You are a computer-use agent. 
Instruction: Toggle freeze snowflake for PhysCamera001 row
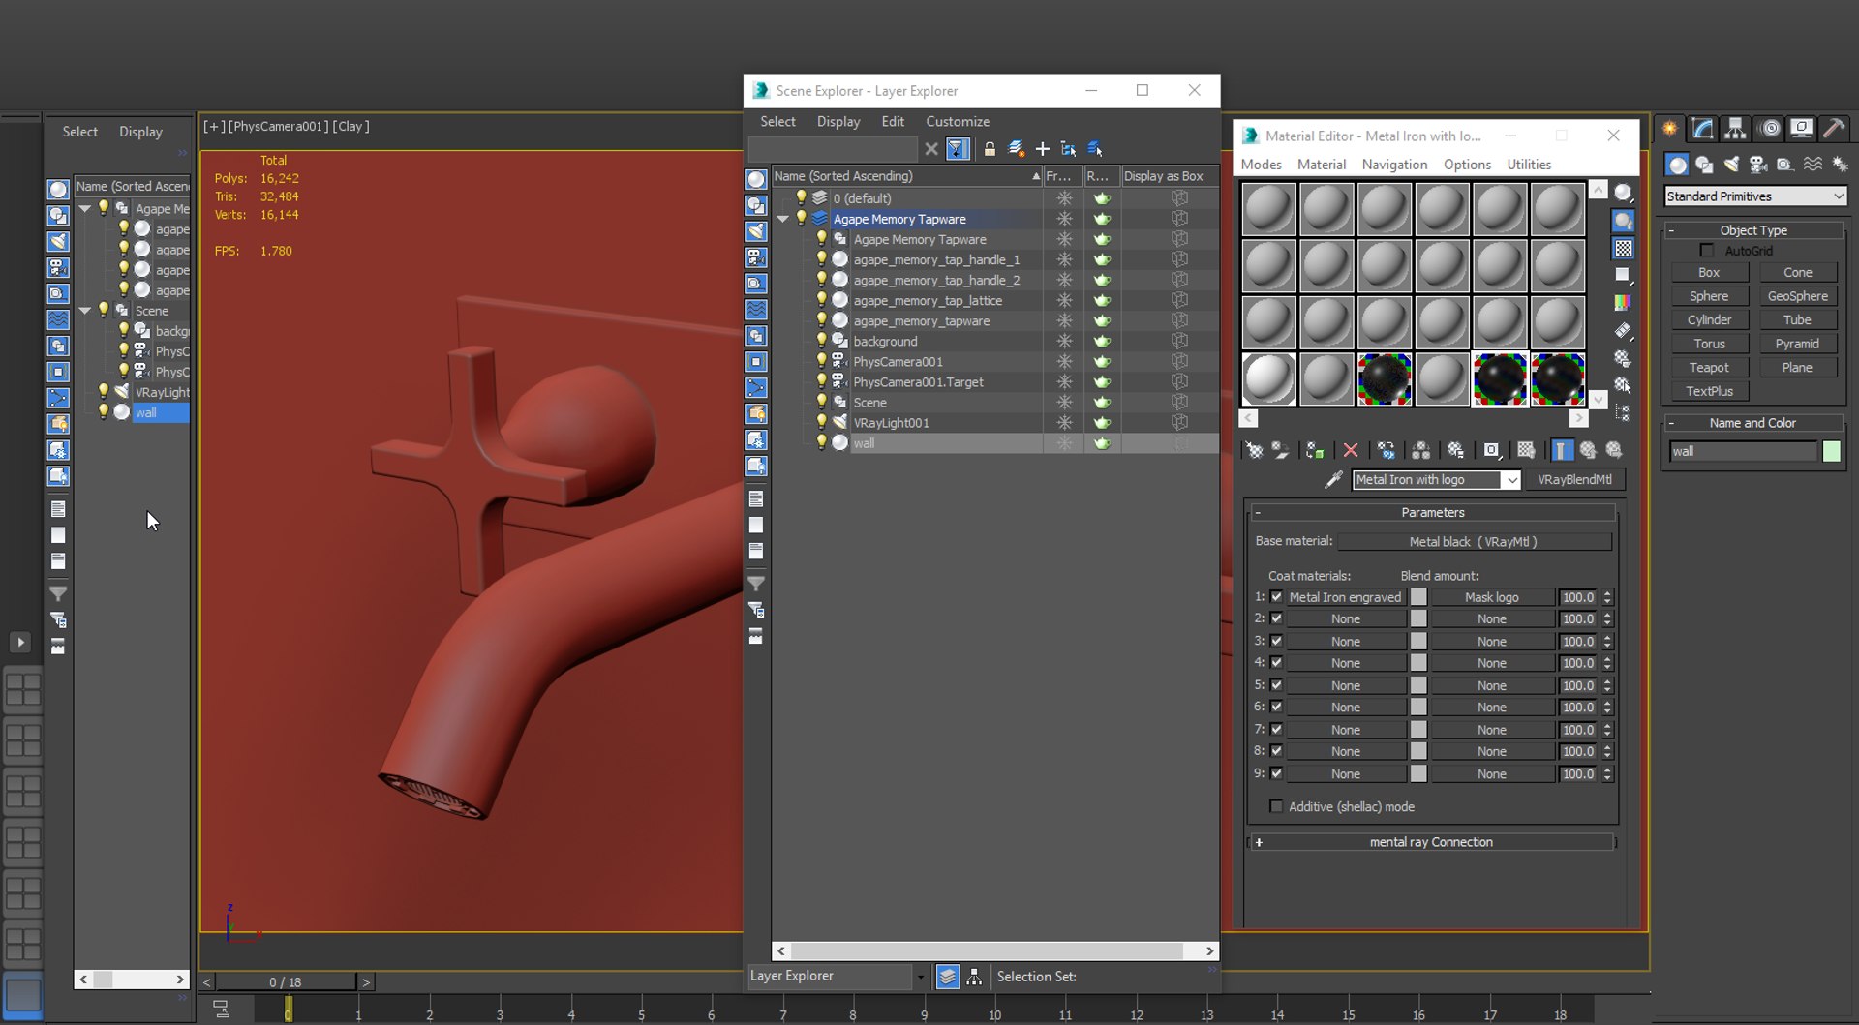[1064, 361]
